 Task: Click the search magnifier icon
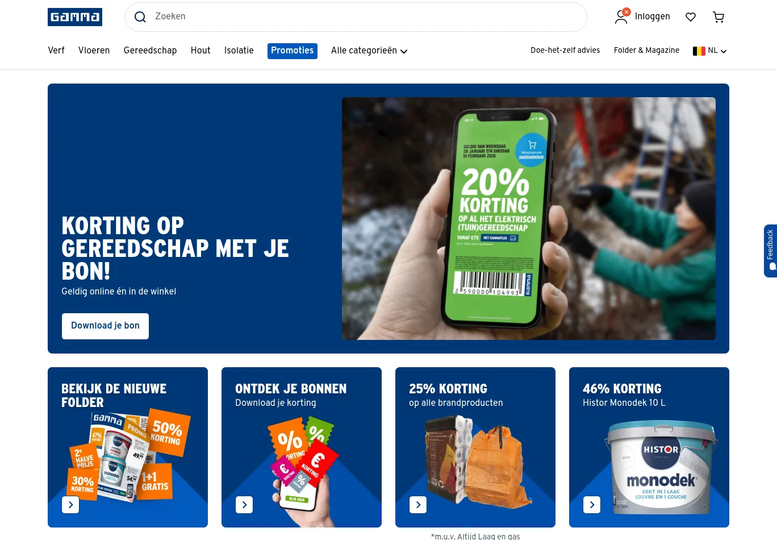coord(140,17)
